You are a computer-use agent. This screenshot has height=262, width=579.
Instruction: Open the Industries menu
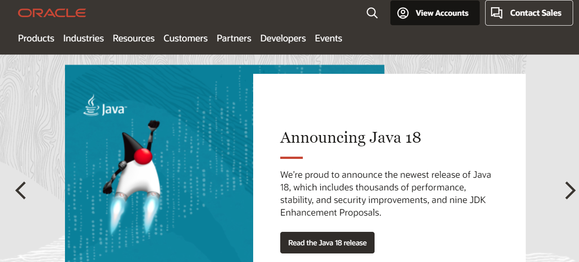click(x=83, y=38)
